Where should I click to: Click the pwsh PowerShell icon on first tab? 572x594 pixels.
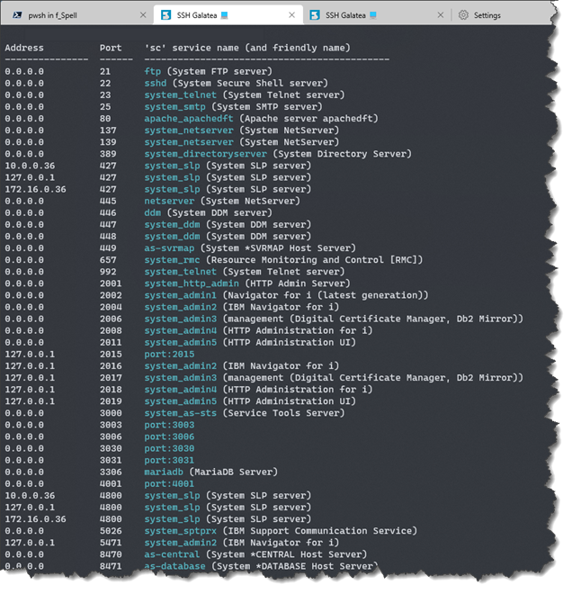17,15
